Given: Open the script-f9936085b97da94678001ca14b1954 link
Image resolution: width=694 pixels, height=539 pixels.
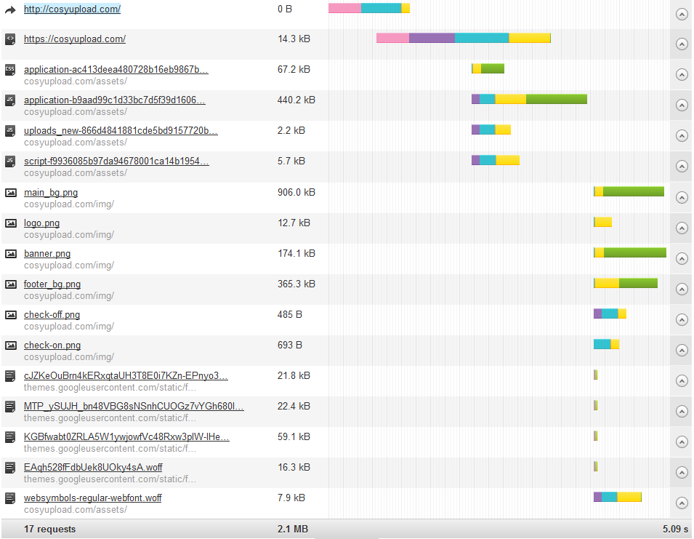Looking at the screenshot, I should (x=116, y=161).
